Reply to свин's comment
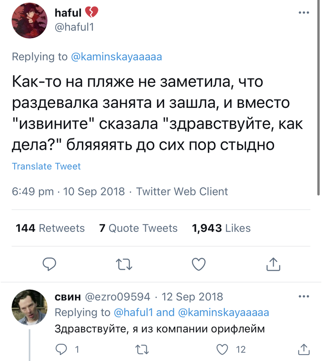 pos(62,349)
